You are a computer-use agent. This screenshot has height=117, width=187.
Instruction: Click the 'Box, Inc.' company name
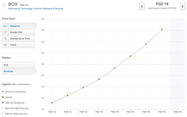click(x=24, y=5)
